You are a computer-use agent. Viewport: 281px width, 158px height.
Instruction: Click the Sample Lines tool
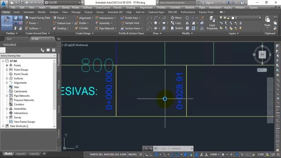tap(130, 23)
